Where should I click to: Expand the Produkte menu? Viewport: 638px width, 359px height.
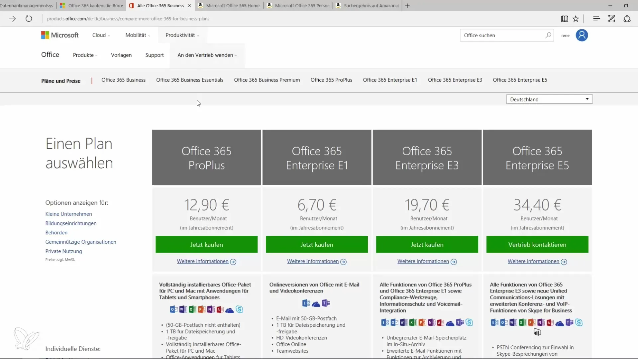pyautogui.click(x=85, y=55)
